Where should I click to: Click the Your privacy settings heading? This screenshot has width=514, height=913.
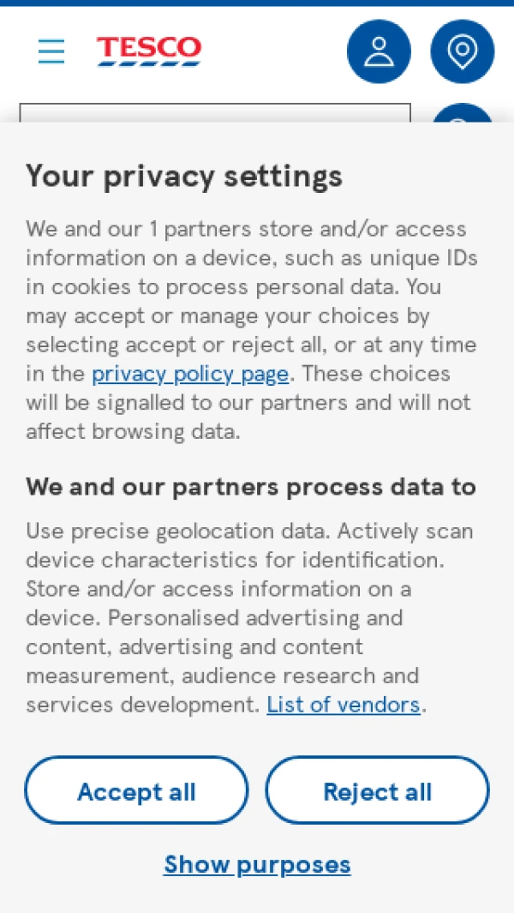(184, 177)
